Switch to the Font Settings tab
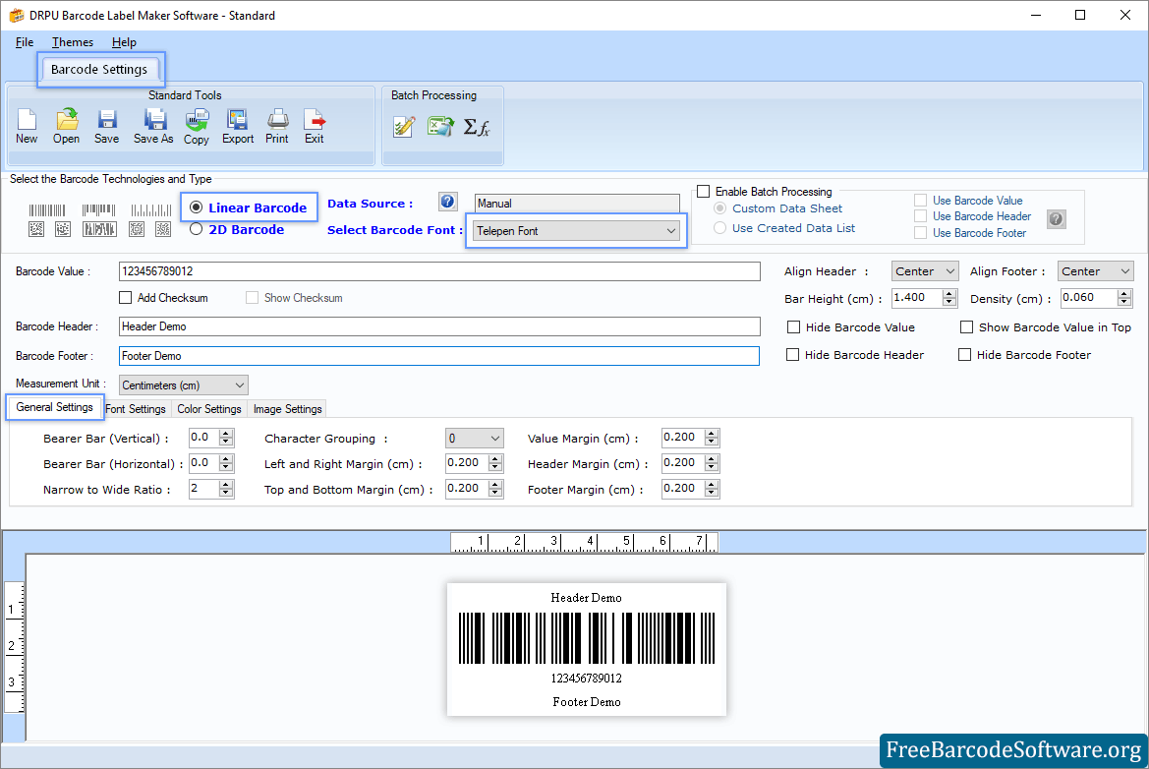Screen dimensions: 1149x769 coord(136,409)
